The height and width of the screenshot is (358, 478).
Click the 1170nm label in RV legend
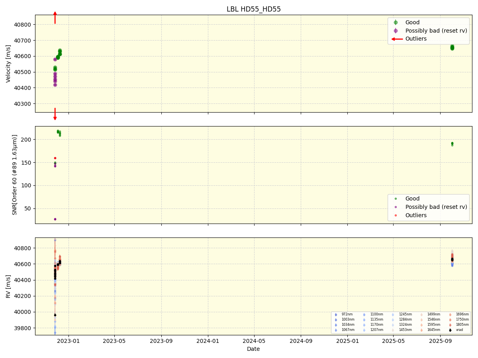377,325
